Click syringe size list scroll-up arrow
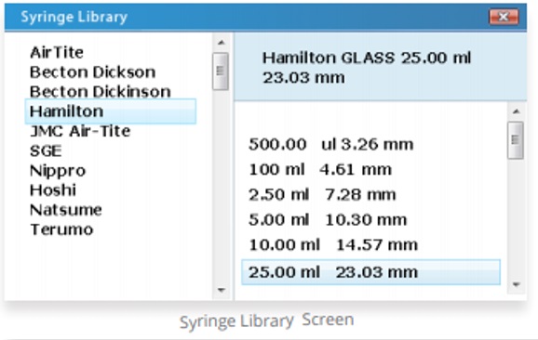 pos(516,111)
